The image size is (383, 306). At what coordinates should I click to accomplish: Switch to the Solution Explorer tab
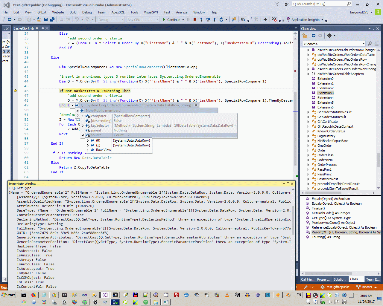[340, 279]
